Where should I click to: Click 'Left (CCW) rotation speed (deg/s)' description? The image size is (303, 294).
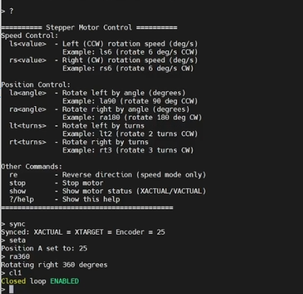(x=130, y=44)
